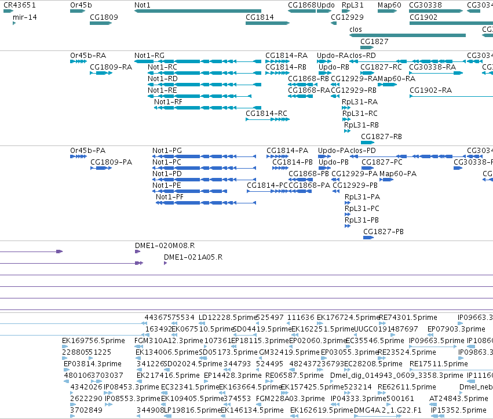Select the DME1-021A05.R clone label

tap(193, 257)
